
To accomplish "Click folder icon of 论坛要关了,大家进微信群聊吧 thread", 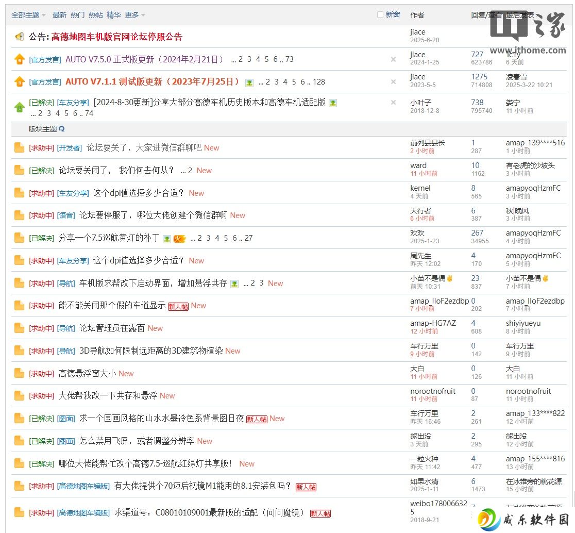I will coord(19,147).
